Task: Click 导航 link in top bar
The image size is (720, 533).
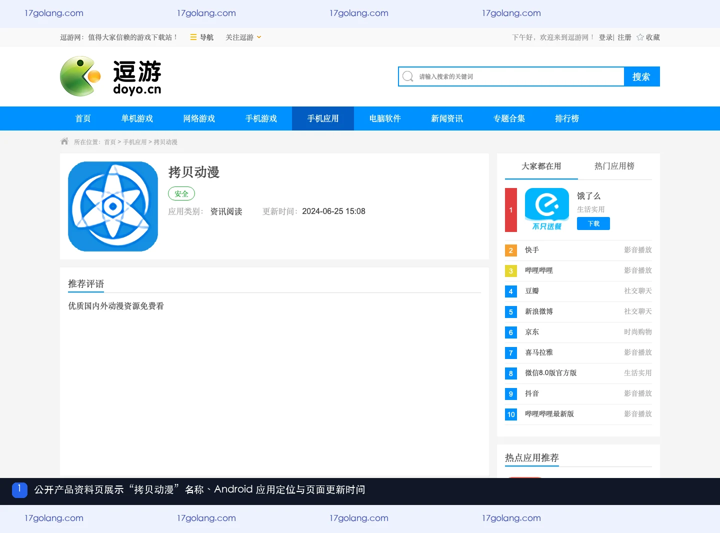Action: tap(206, 37)
